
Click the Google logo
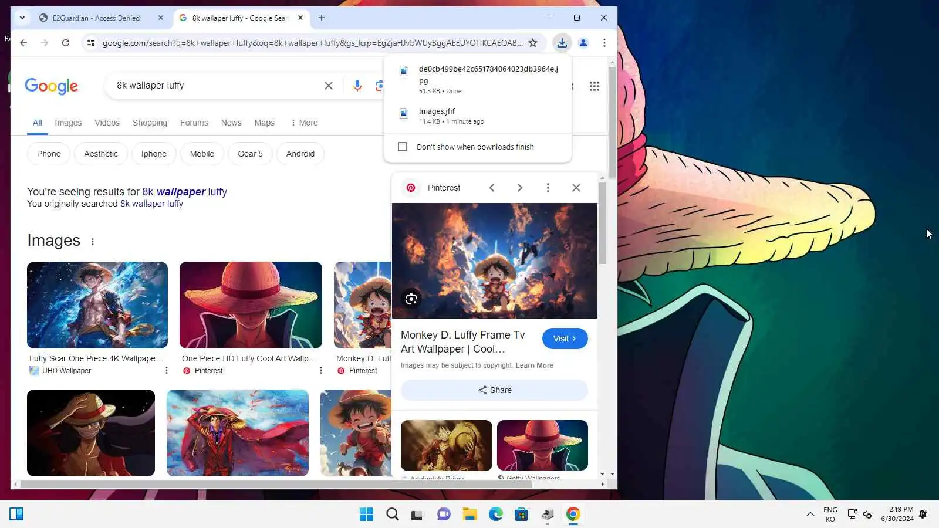(51, 86)
